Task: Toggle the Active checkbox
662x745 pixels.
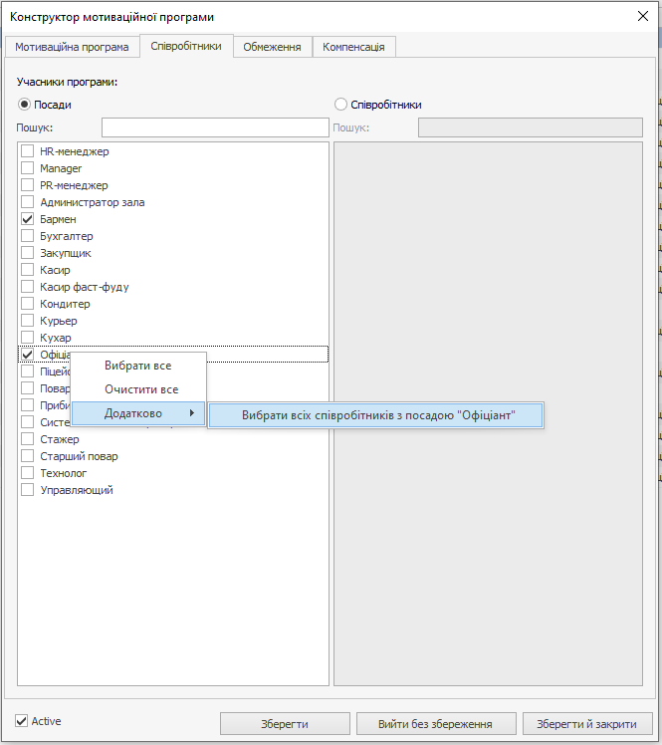Action: (x=22, y=720)
